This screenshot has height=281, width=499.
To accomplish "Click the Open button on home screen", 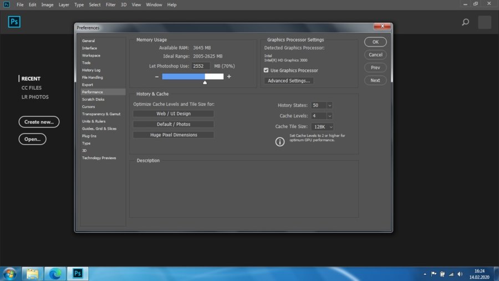I will [33, 139].
